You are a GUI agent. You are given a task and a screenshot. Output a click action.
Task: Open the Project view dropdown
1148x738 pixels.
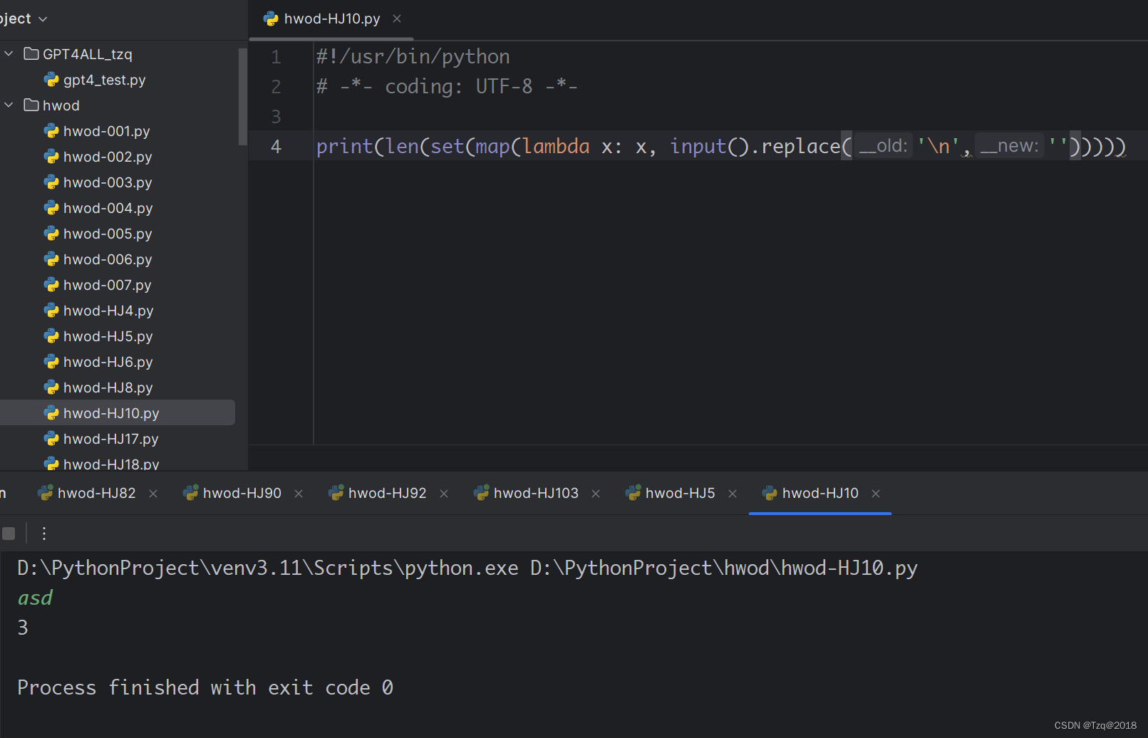24,19
